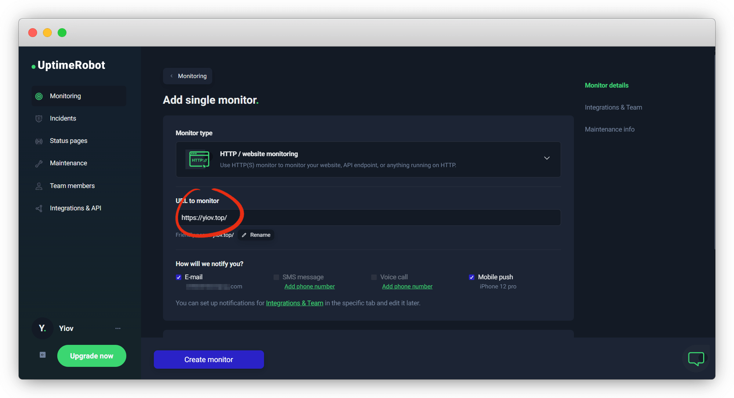The height and width of the screenshot is (398, 734).
Task: Open the live chat bubble icon
Action: tap(696, 358)
